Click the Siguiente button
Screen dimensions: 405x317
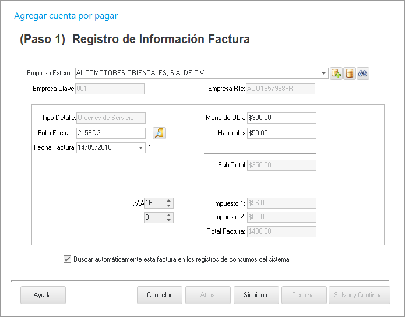pyautogui.click(x=256, y=295)
